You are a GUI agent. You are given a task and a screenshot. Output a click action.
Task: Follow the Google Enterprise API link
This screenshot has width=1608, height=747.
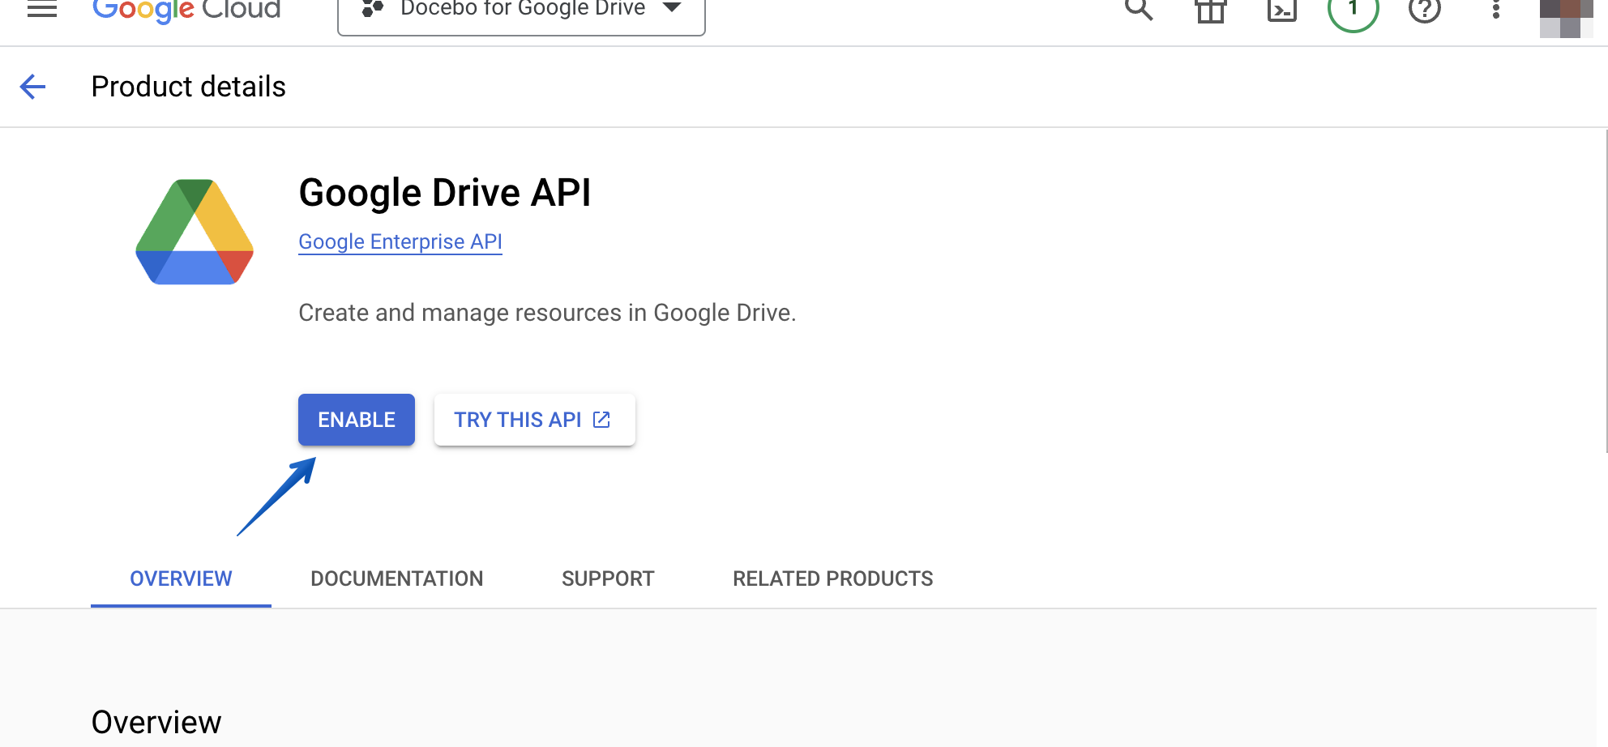point(400,241)
